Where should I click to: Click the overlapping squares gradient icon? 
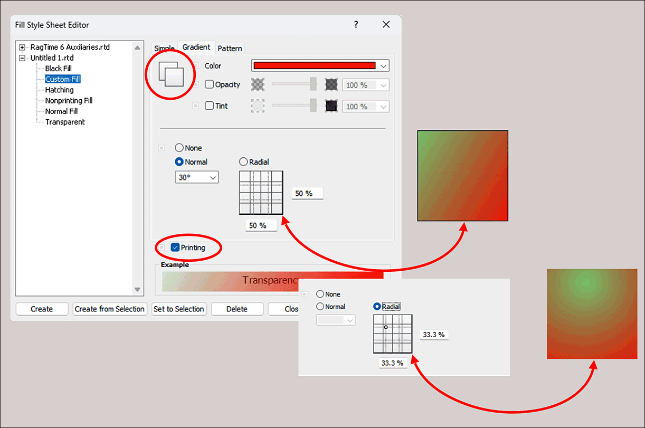(171, 74)
